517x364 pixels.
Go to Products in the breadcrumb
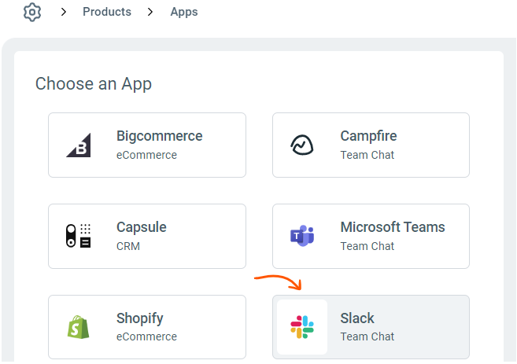click(107, 13)
